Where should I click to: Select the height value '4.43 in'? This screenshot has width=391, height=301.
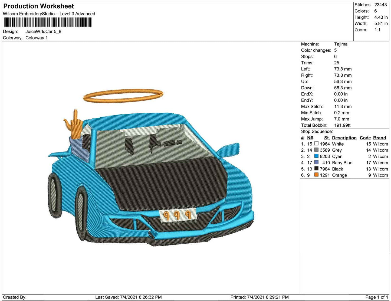[381, 17]
